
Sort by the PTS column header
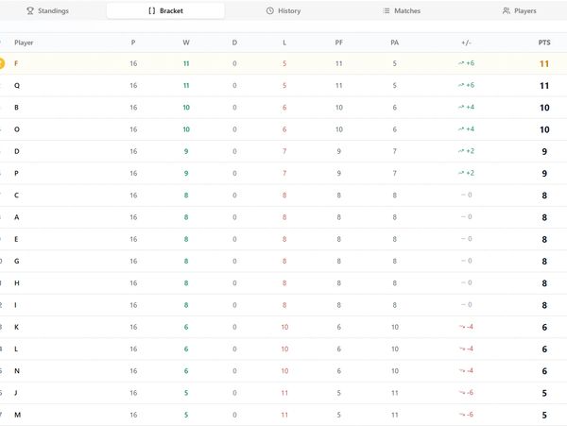pyautogui.click(x=543, y=43)
